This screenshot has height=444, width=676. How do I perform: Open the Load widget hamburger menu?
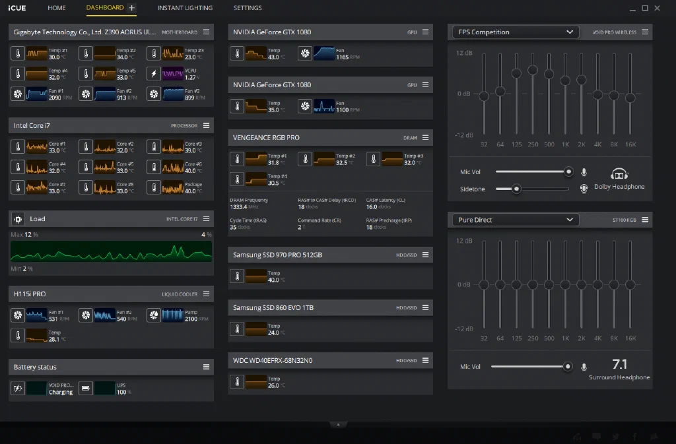click(207, 219)
